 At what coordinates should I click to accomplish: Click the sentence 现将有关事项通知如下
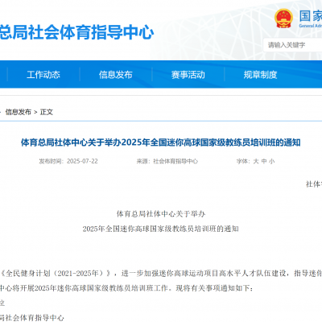[214, 288]
